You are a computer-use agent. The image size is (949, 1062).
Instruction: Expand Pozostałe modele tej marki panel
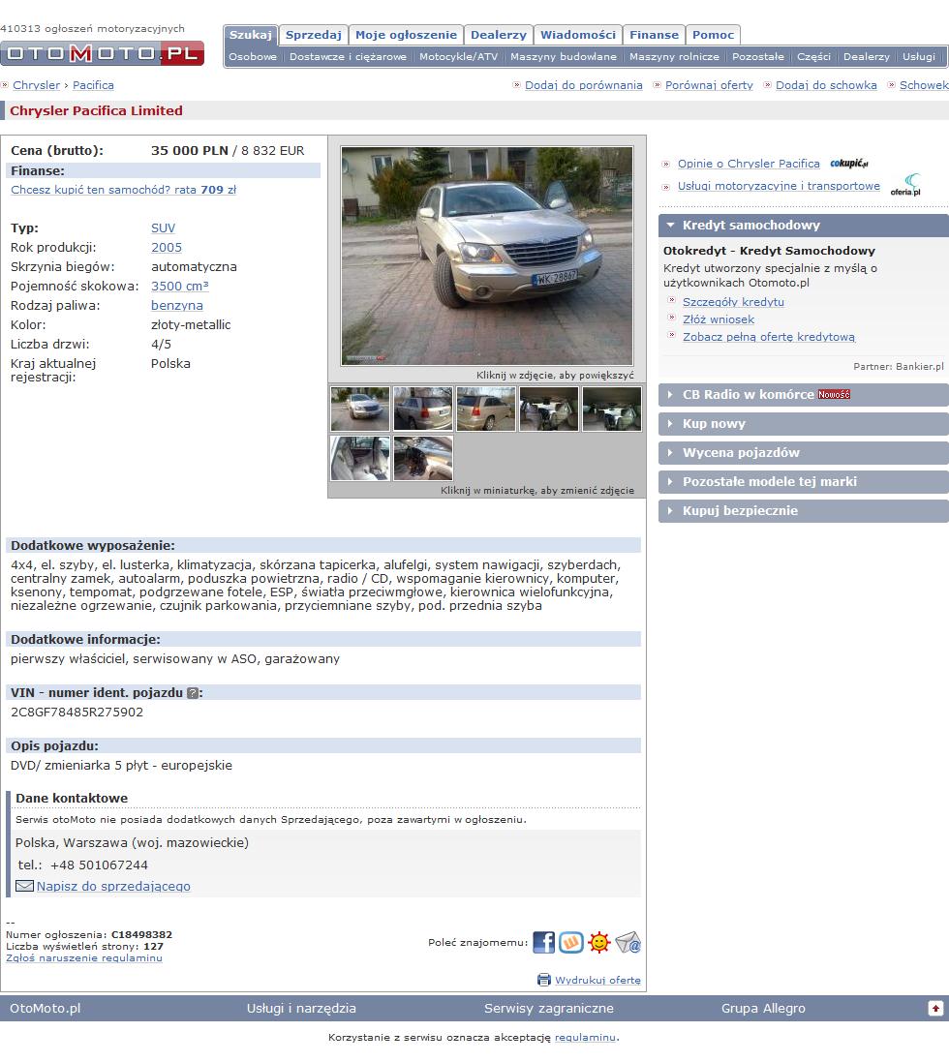[x=804, y=482]
